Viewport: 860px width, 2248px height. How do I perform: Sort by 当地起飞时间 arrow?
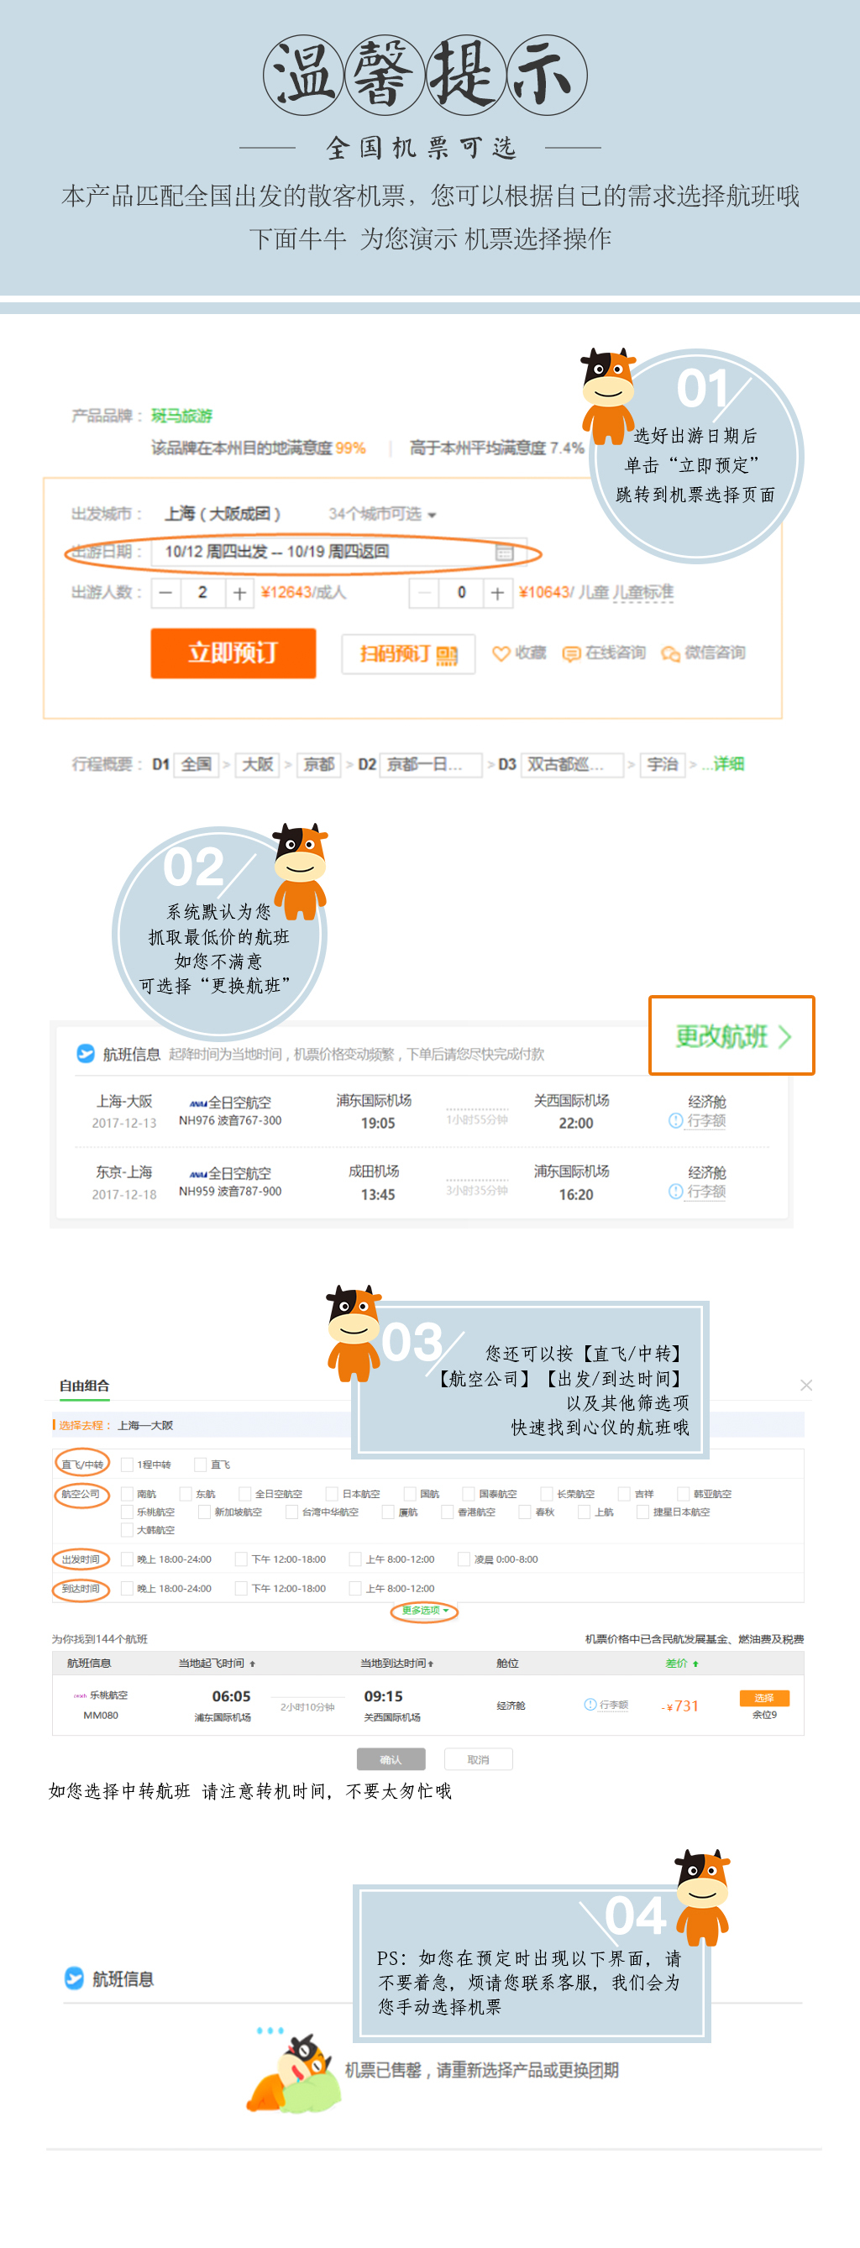click(252, 1664)
